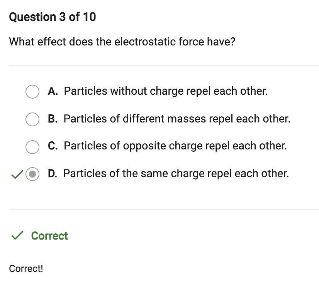Click the bold letter C label
The image size is (319, 285).
point(53,146)
